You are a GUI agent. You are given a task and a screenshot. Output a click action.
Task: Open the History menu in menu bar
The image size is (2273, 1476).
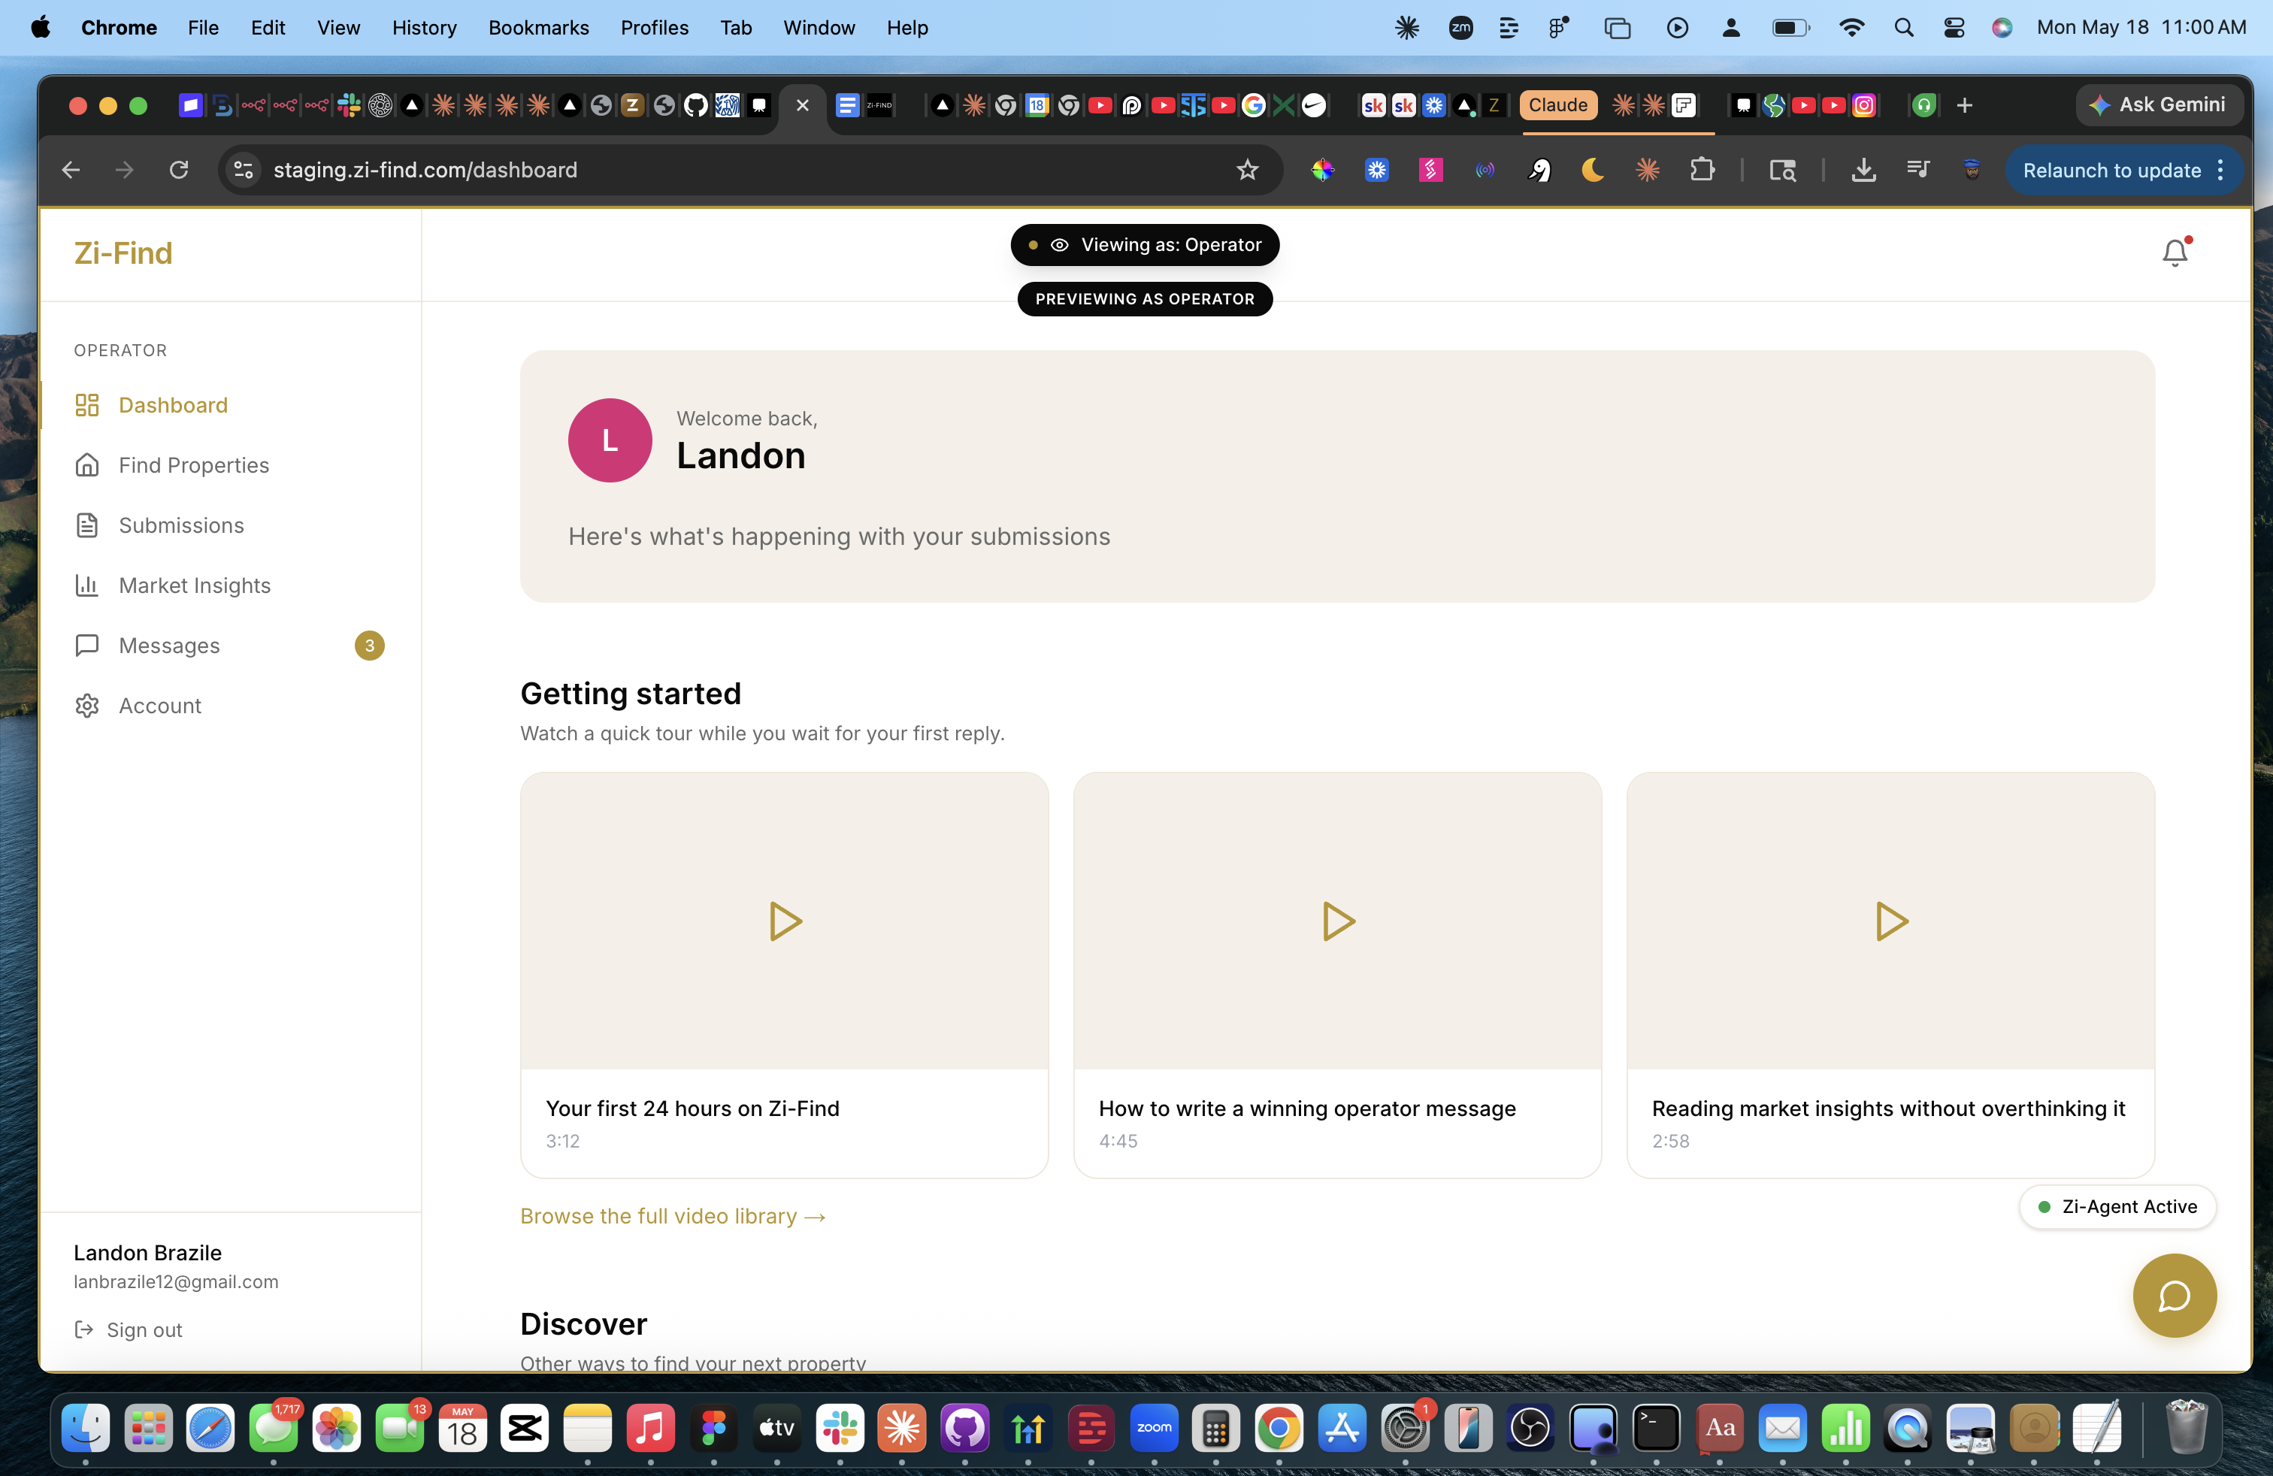click(424, 28)
